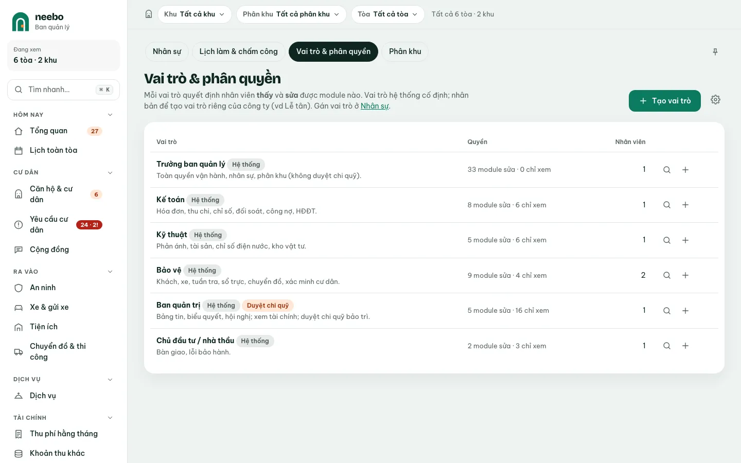Open the Phân khu filter dropdown
741x463 pixels.
(291, 14)
